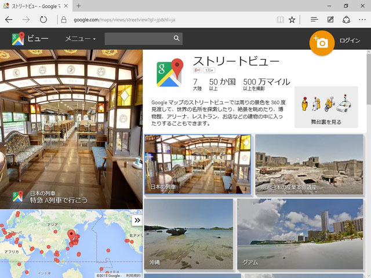
Task: Click the yellow Pegman icon in the 舞台裏 card
Action: (x=305, y=104)
